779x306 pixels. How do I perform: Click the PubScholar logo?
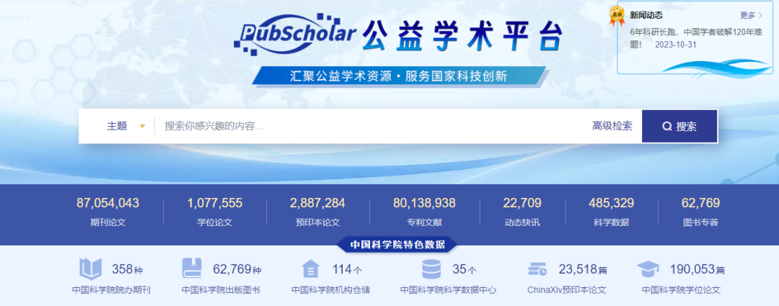click(295, 34)
